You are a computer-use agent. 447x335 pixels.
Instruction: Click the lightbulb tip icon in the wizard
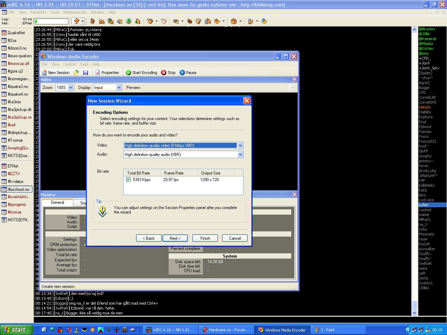[x=102, y=211]
